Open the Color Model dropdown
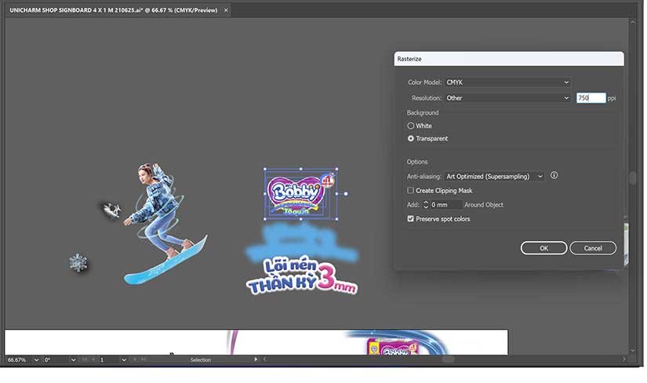This screenshot has width=647, height=383. pos(507,82)
